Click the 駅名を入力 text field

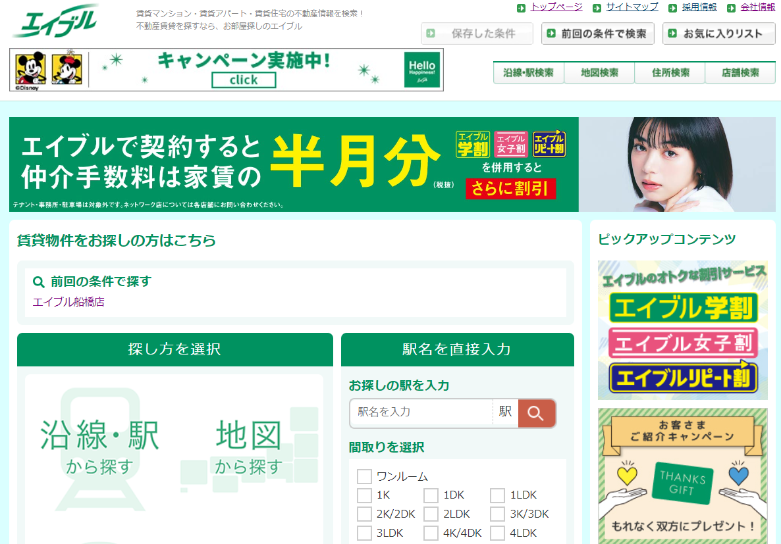(421, 412)
